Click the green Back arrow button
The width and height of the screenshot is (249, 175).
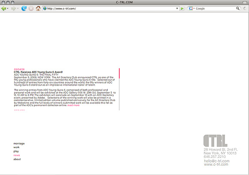(x=4, y=9)
